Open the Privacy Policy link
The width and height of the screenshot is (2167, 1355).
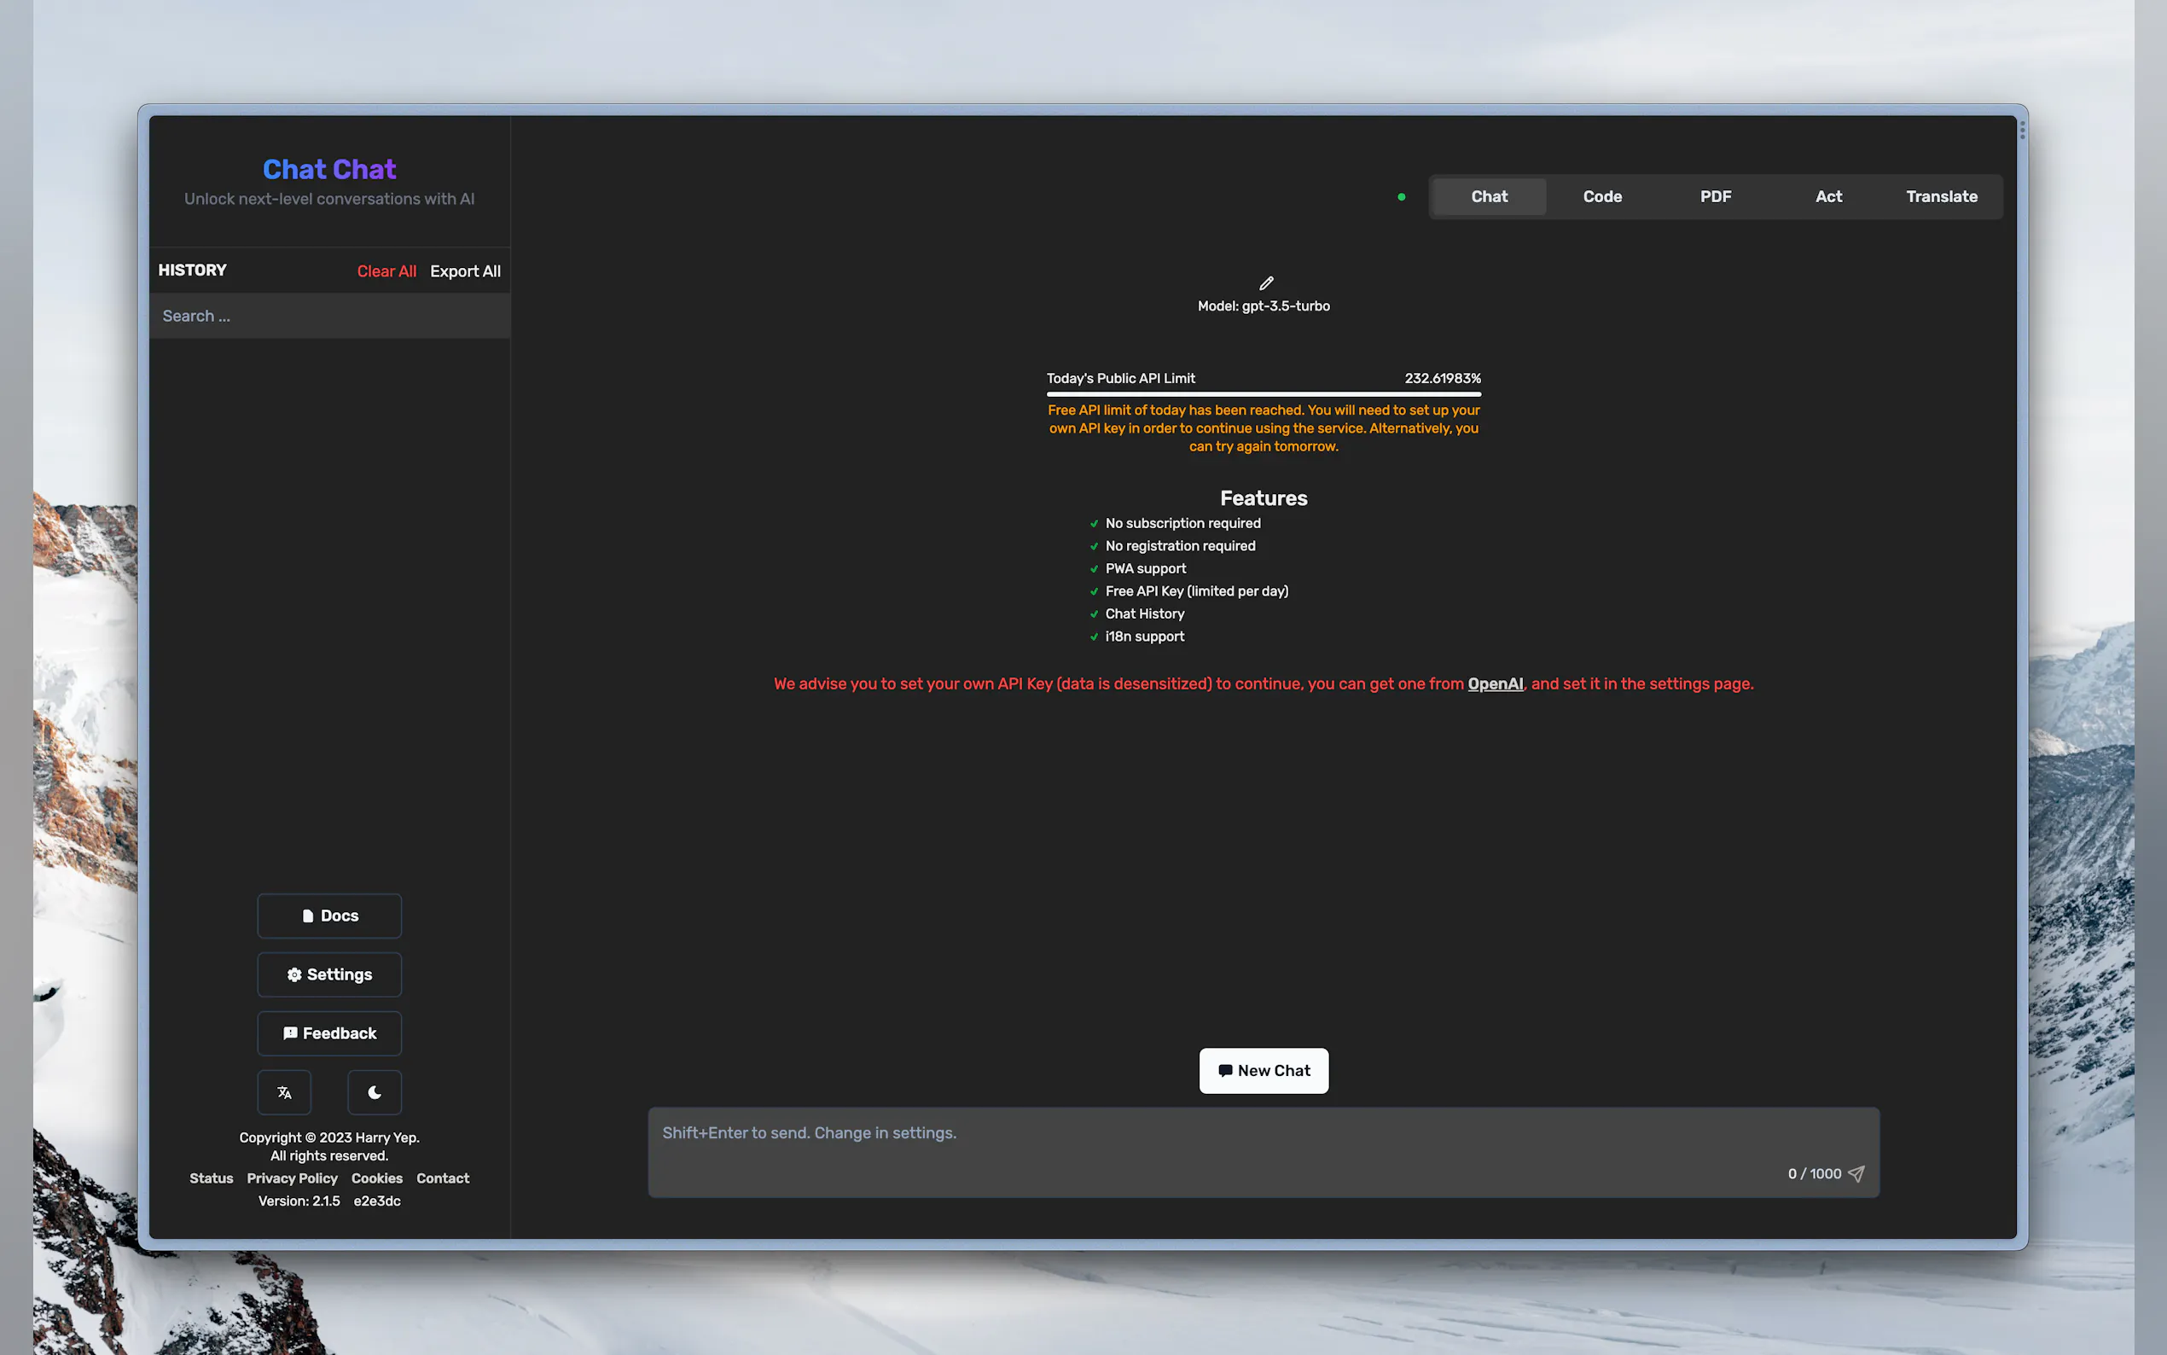292,1178
